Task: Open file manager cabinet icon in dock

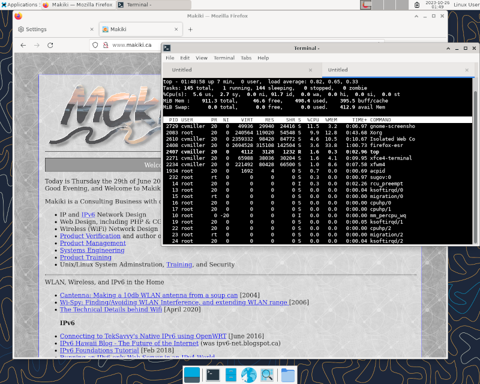Action: [230, 375]
